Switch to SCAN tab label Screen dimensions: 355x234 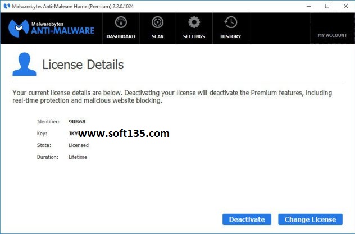click(158, 36)
